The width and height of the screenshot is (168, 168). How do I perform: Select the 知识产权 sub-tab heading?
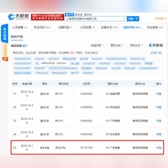(17, 37)
